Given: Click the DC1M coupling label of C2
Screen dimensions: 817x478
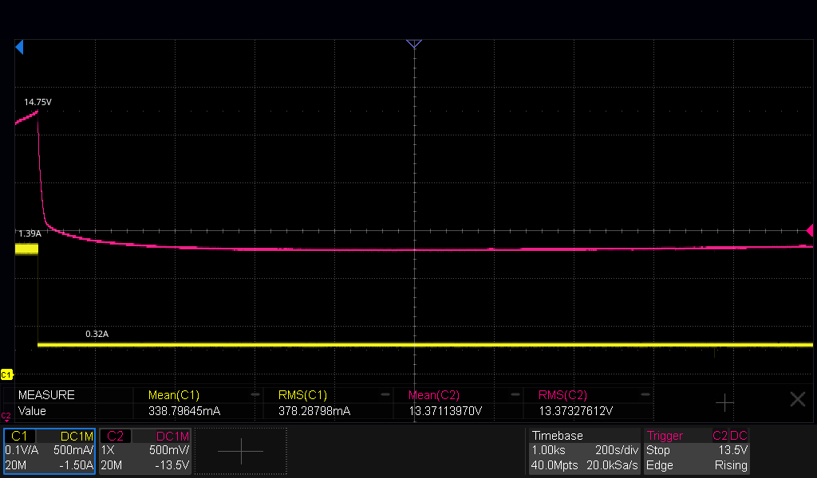Looking at the screenshot, I should click(172, 436).
